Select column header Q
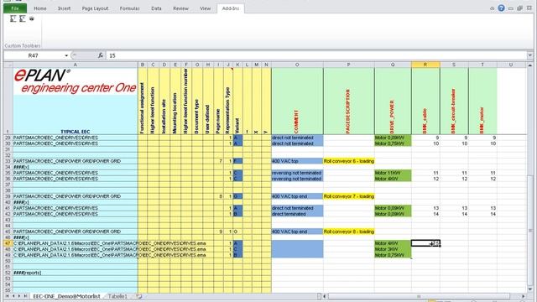537x302 pixels. pos(393,65)
